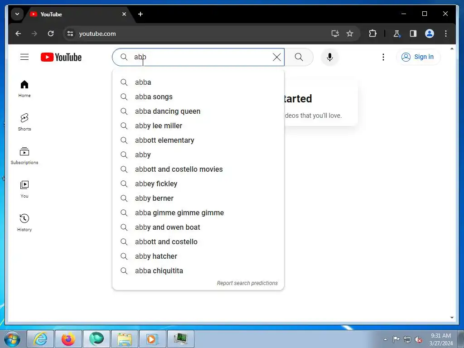The width and height of the screenshot is (464, 348).
Task: Show hidden system tray icons
Action: coord(385,339)
